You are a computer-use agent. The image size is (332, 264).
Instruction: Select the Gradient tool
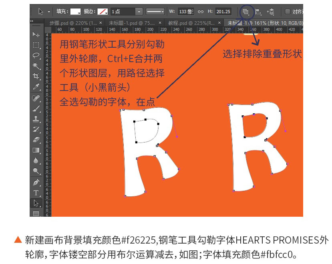pos(36,150)
